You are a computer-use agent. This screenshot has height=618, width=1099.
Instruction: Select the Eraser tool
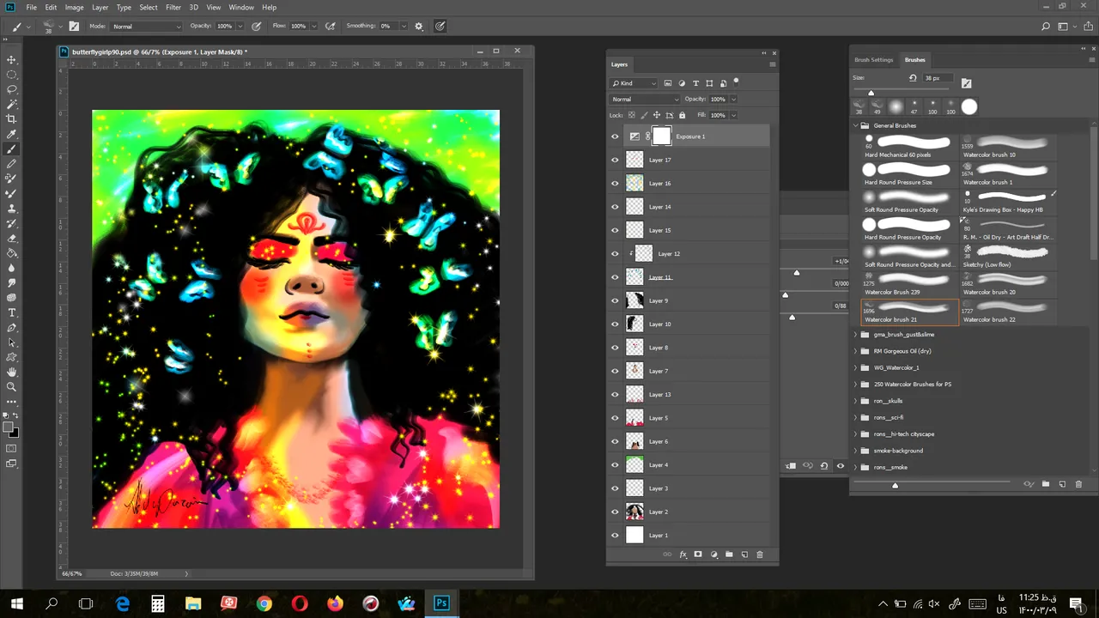(x=12, y=239)
